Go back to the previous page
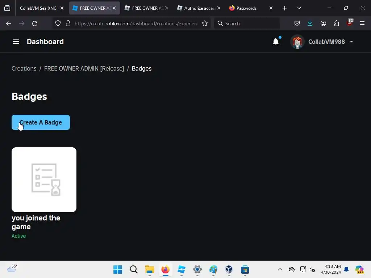 [9, 24]
